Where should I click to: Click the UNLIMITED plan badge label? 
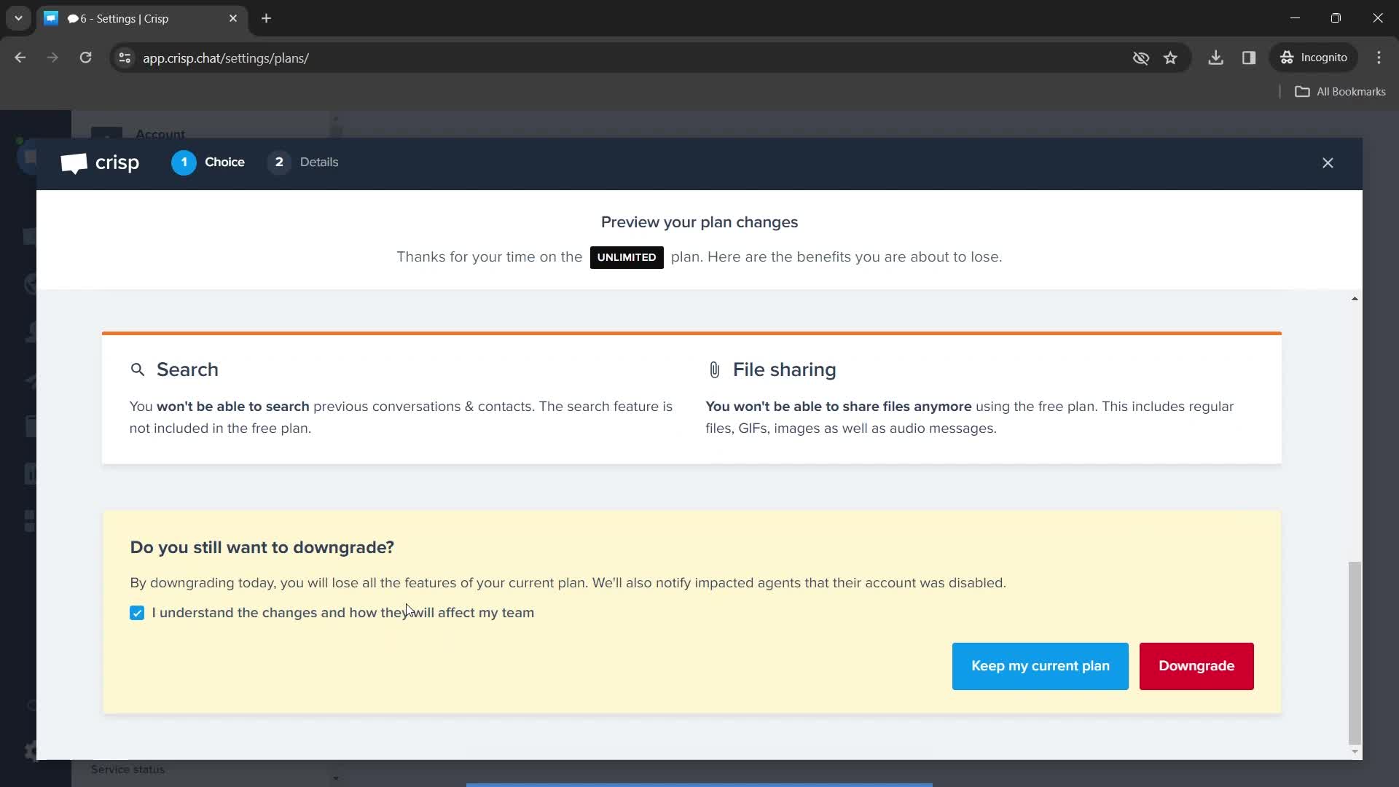(x=627, y=257)
